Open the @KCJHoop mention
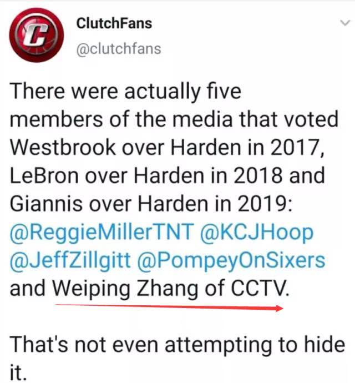The height and width of the screenshot is (383, 355). click(x=256, y=232)
